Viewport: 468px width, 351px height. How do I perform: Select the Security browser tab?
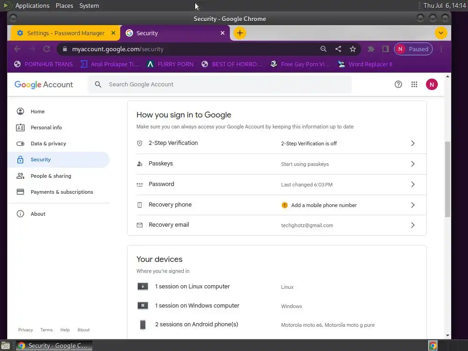(175, 33)
